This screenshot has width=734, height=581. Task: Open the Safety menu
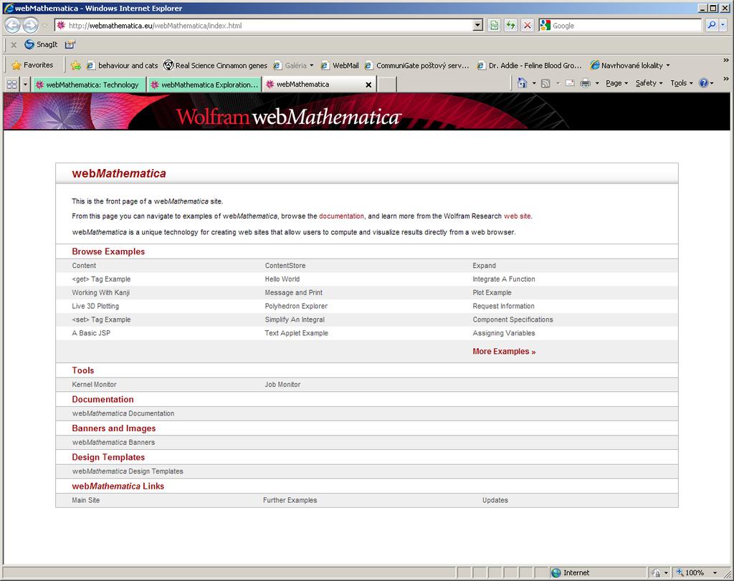(649, 83)
